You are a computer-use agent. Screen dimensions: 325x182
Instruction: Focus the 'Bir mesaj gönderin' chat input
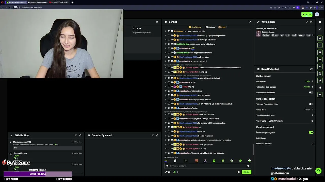pyautogui.click(x=208, y=166)
